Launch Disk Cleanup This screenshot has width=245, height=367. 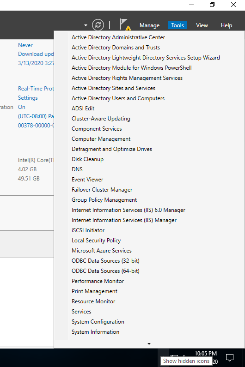(87, 159)
